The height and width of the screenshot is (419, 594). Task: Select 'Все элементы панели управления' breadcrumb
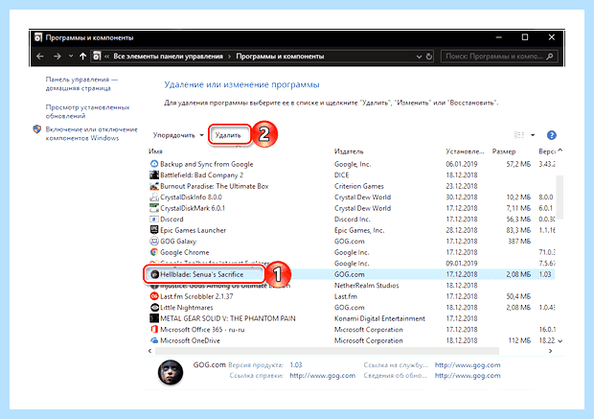pos(169,57)
